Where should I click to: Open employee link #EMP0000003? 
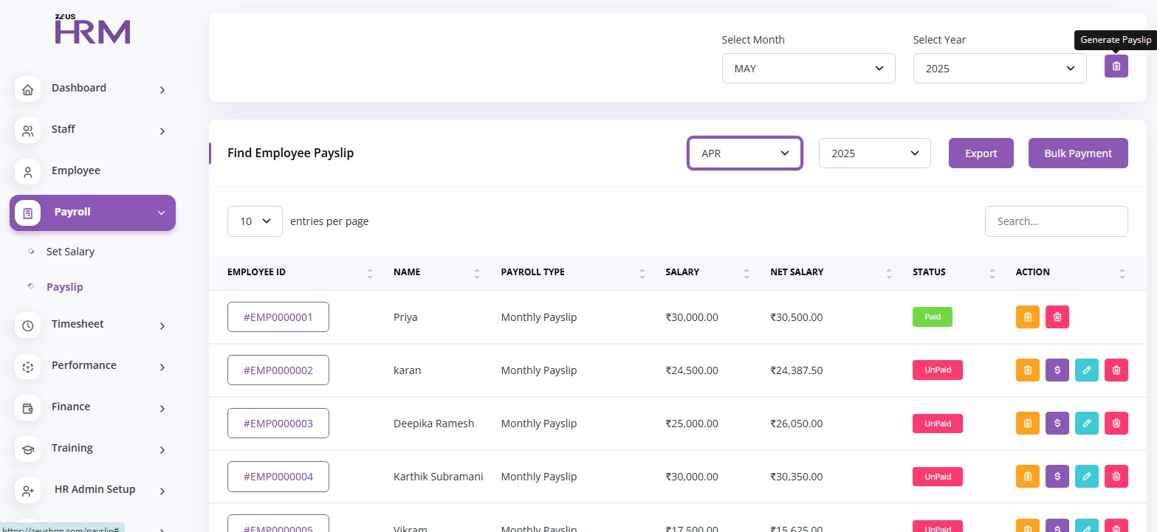(x=278, y=424)
